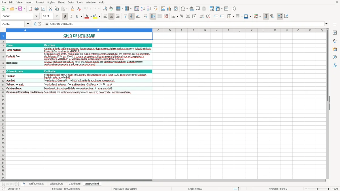Open font name dropdown
340x191 pixels.
36,16
